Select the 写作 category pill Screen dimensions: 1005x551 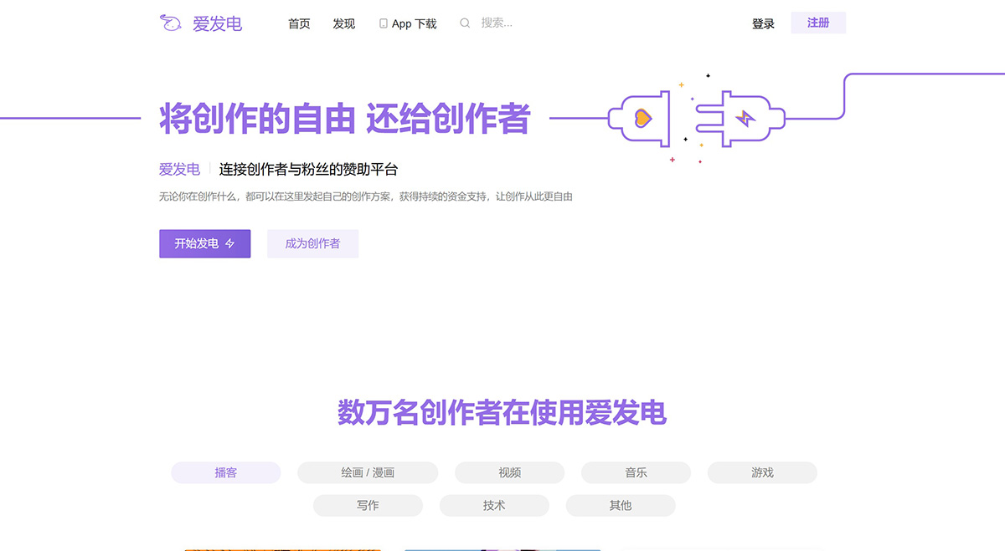368,505
